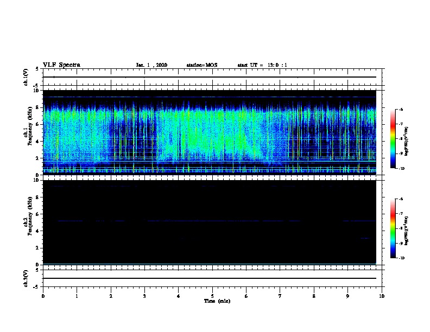
Task: Click time axis tick label "10"
Action: (x=382, y=296)
